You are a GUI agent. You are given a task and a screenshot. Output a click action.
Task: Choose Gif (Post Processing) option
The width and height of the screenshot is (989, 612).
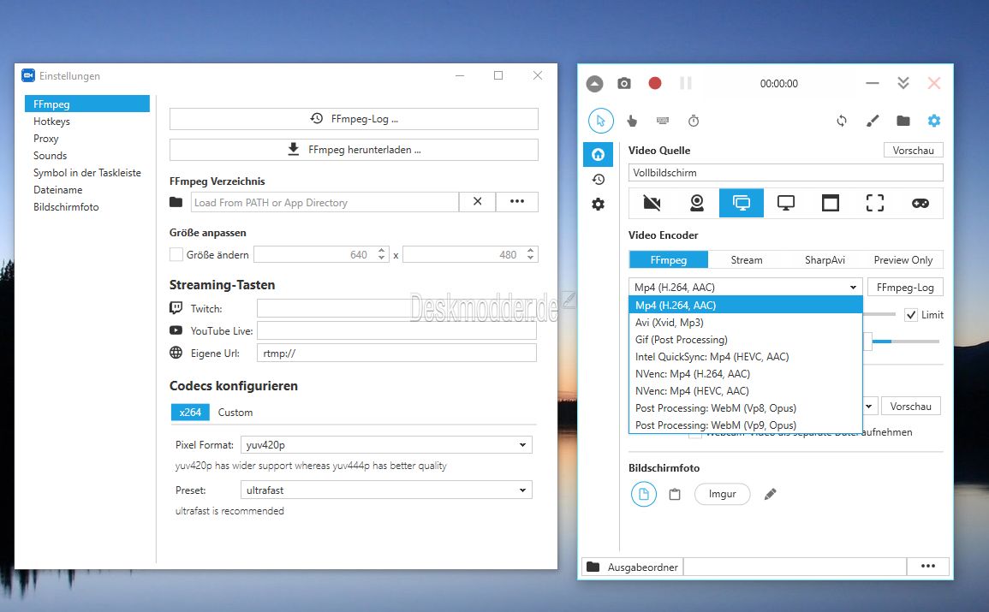click(746, 339)
